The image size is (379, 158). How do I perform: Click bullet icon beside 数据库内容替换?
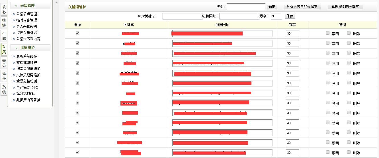(14, 100)
